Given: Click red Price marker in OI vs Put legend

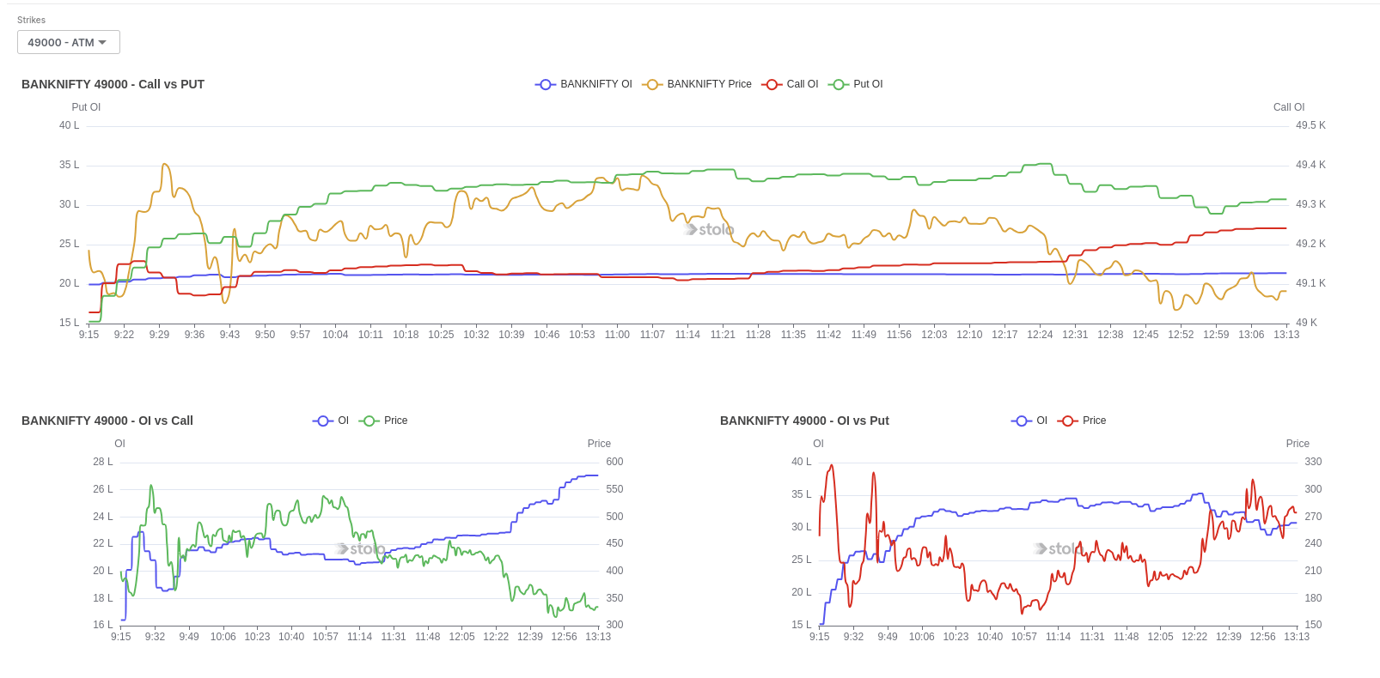Looking at the screenshot, I should click(x=1068, y=421).
